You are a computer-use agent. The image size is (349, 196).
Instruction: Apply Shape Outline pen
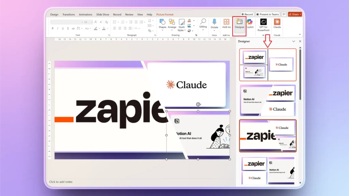pyautogui.click(x=189, y=26)
